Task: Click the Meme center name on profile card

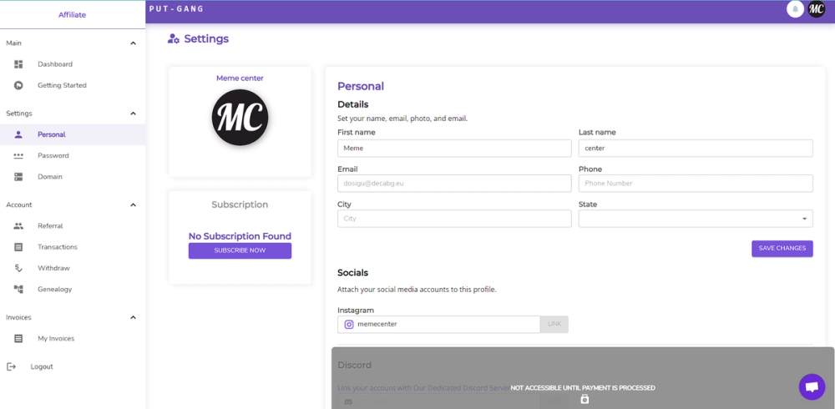Action: pyautogui.click(x=240, y=78)
